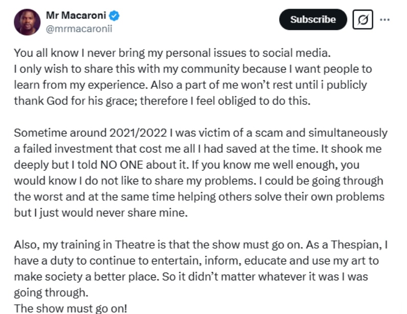Open the three-dot more options menu
The width and height of the screenshot is (407, 314).
386,20
